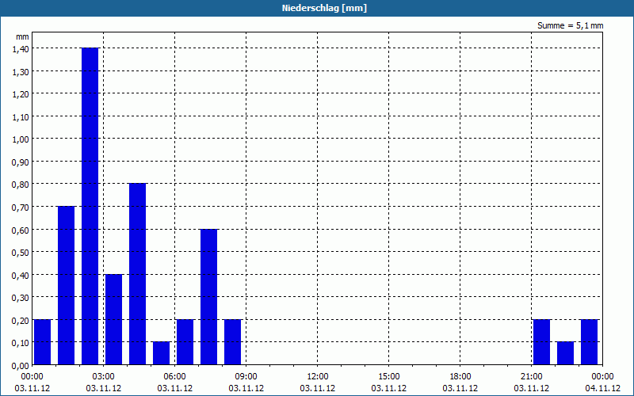This screenshot has height=396, width=634.
Task: Select the 0,10 mm bar after 21:00
Action: pos(565,353)
